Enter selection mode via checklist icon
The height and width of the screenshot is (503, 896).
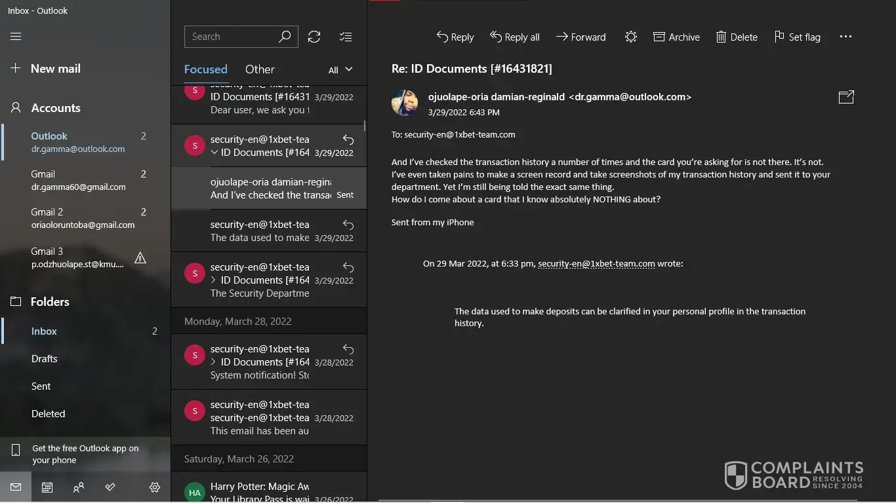[346, 37]
